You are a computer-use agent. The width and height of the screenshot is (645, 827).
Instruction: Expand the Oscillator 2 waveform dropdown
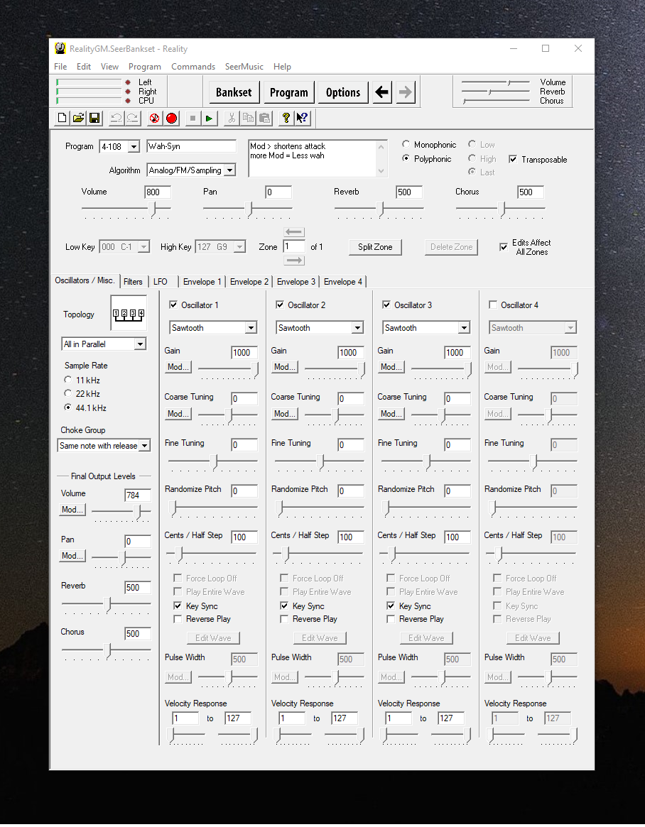357,328
